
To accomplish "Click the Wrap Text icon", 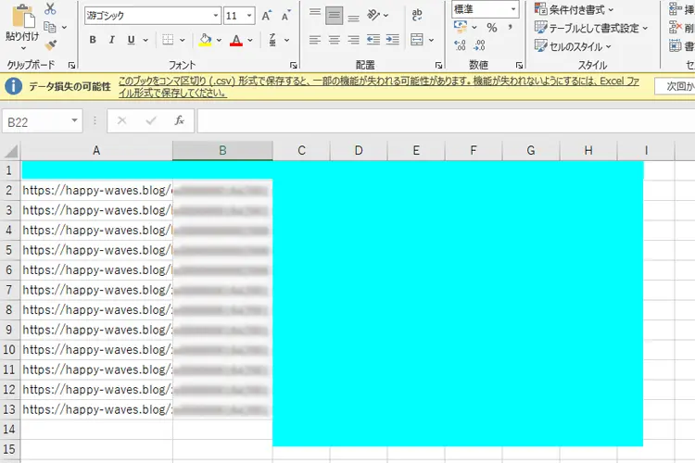I will click(x=415, y=16).
